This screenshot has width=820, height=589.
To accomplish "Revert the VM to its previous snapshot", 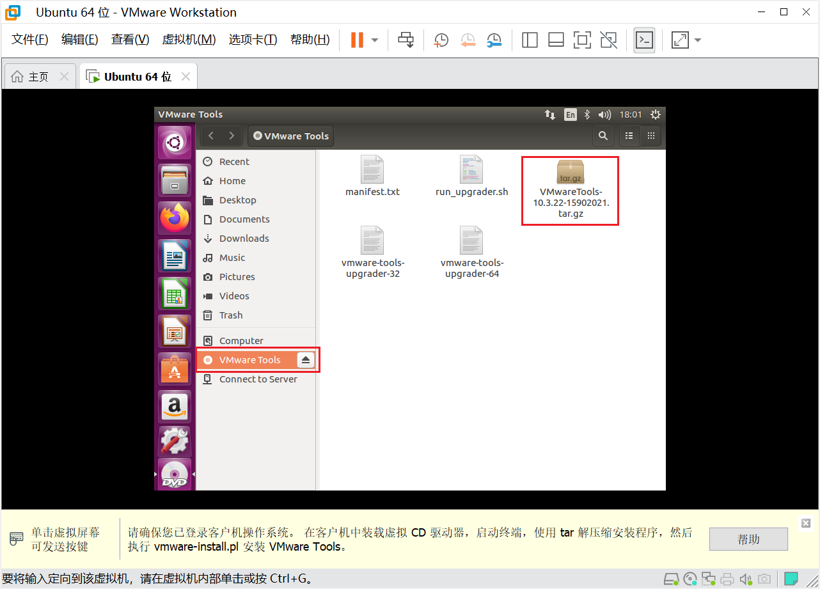I will click(x=468, y=40).
